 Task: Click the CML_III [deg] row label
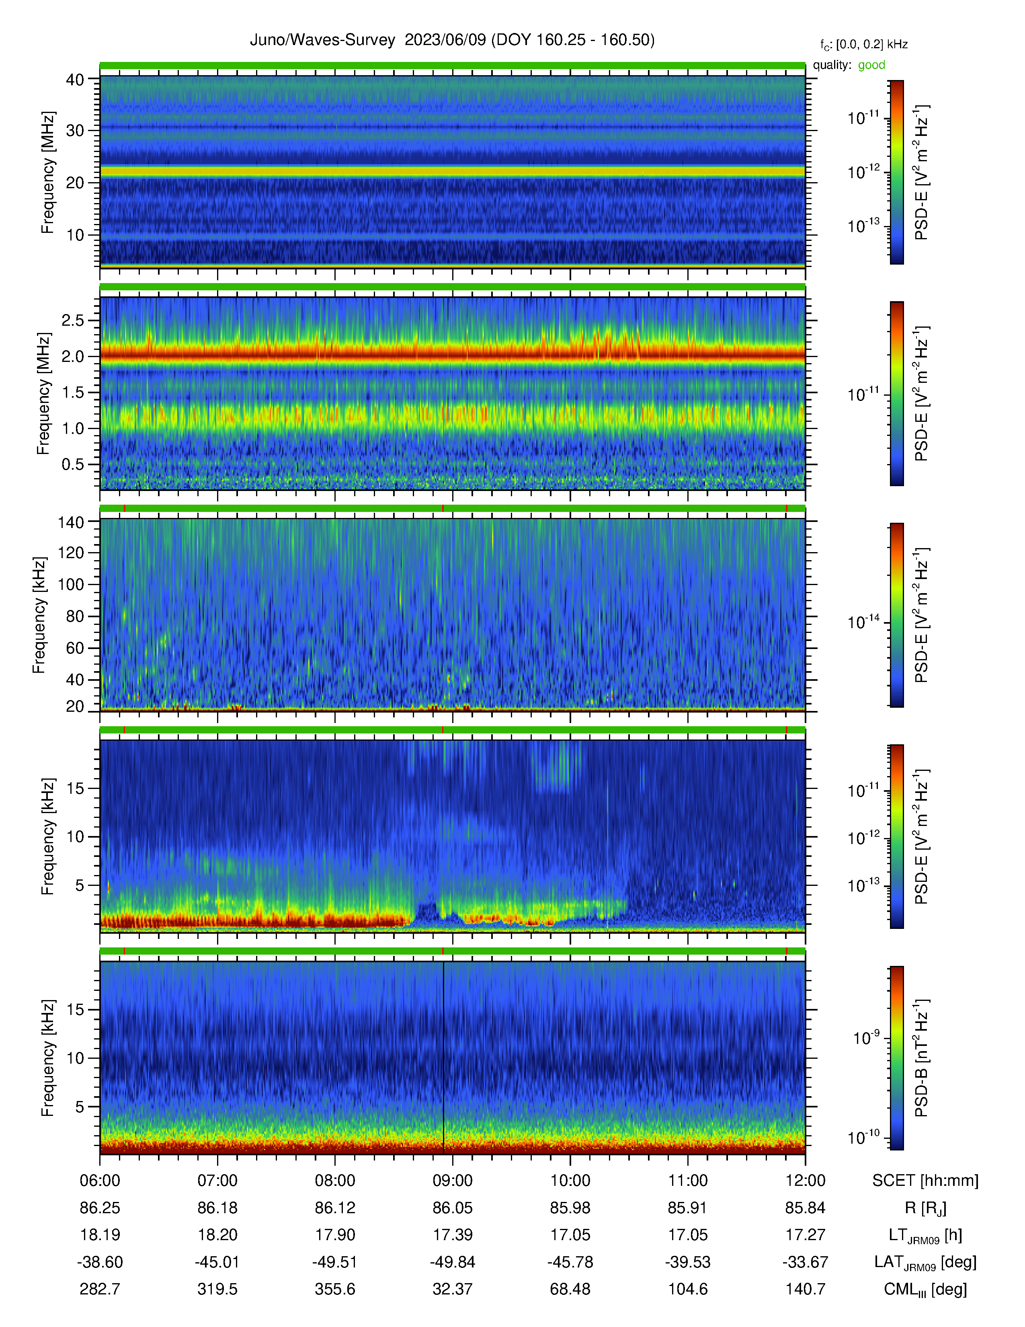pyautogui.click(x=925, y=1289)
